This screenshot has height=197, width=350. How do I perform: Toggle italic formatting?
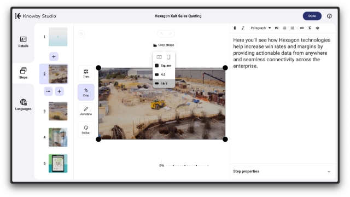pyautogui.click(x=243, y=28)
